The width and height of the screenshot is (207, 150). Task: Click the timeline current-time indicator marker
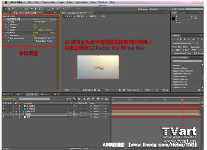[x=182, y=100]
